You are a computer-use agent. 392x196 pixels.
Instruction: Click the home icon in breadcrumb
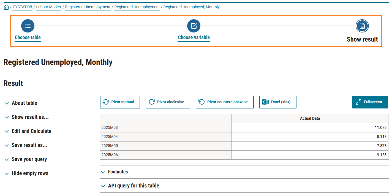tap(6, 7)
